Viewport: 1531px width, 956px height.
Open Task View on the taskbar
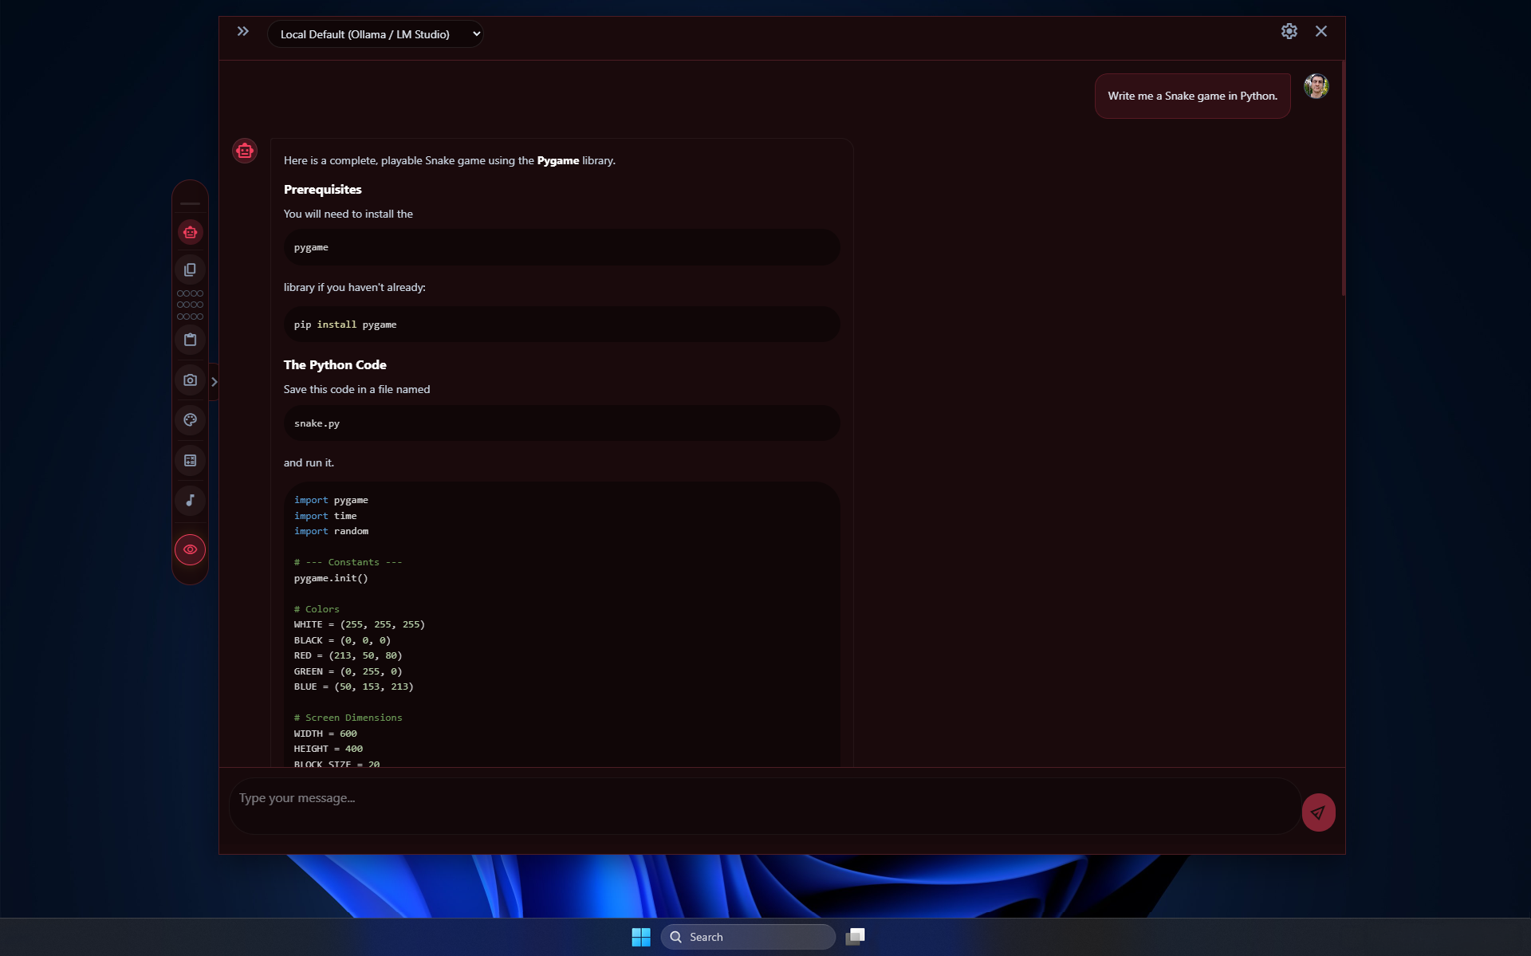point(856,937)
